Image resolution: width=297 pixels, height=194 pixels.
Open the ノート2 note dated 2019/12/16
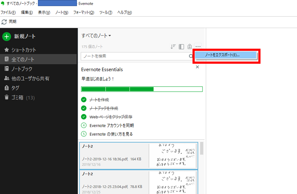pos(138,156)
